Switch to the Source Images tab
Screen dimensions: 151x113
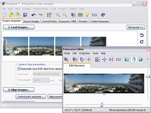click(x=31, y=21)
